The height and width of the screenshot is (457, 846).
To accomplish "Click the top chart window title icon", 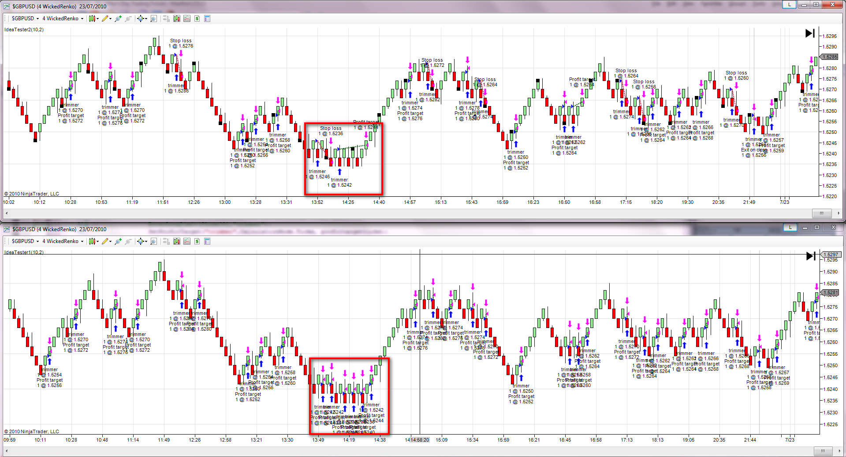I will (x=7, y=6).
